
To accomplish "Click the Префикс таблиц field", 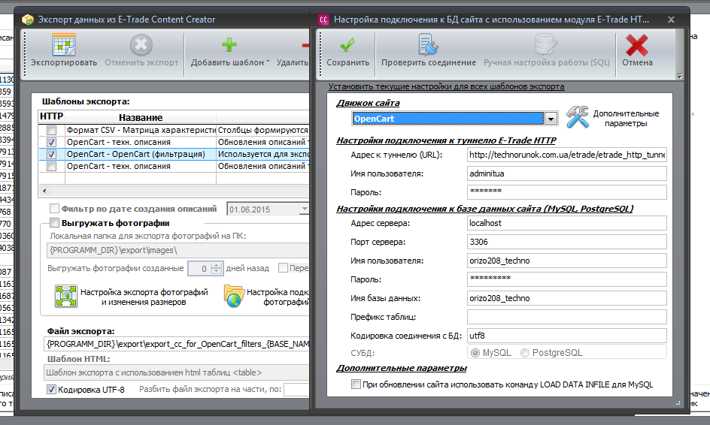I will (566, 317).
